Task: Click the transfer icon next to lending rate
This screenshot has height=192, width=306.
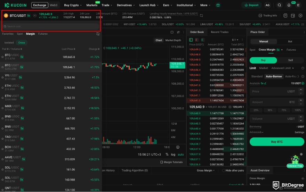Action: (201, 15)
